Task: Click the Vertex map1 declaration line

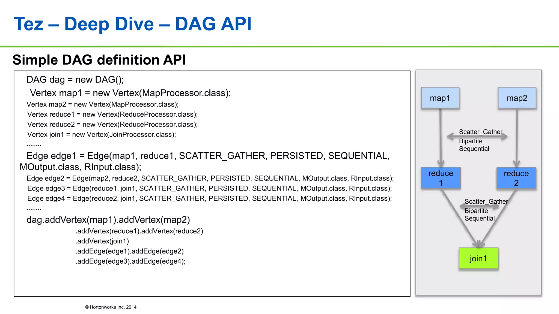Action: [x=130, y=93]
